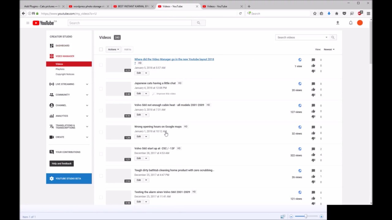Open the hamburger guide menu icon

[x=28, y=23]
